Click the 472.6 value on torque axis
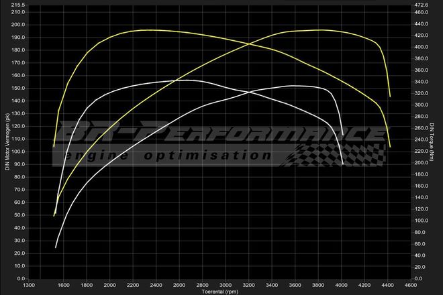The height and width of the screenshot is (295, 443). point(422,5)
